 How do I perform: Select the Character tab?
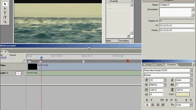pos(171,64)
